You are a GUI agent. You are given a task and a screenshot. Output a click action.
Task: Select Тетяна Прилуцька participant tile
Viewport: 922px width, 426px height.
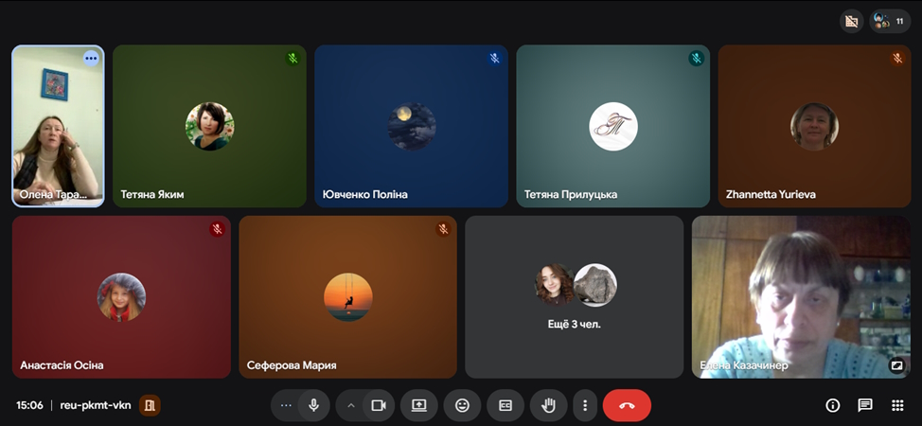(x=612, y=126)
